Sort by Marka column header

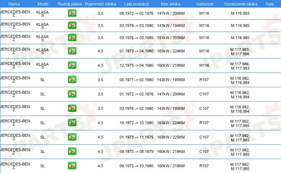[14, 4]
